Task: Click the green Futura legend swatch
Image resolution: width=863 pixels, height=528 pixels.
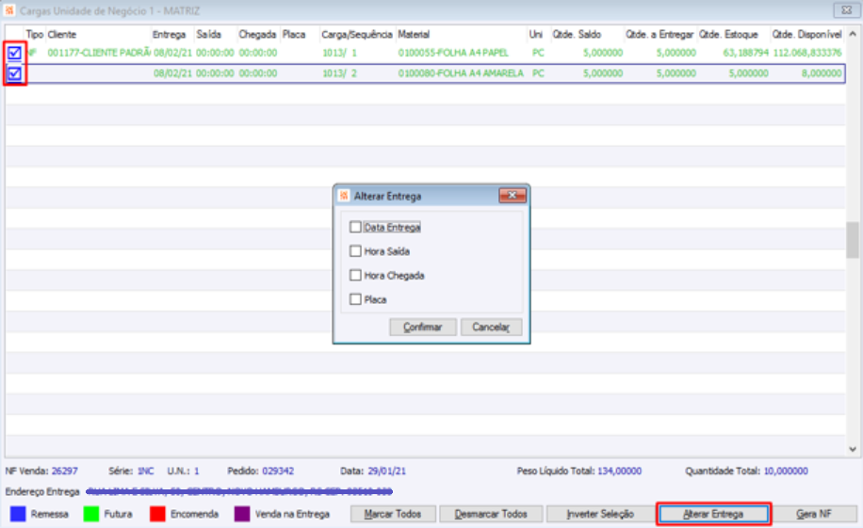Action: 91,514
